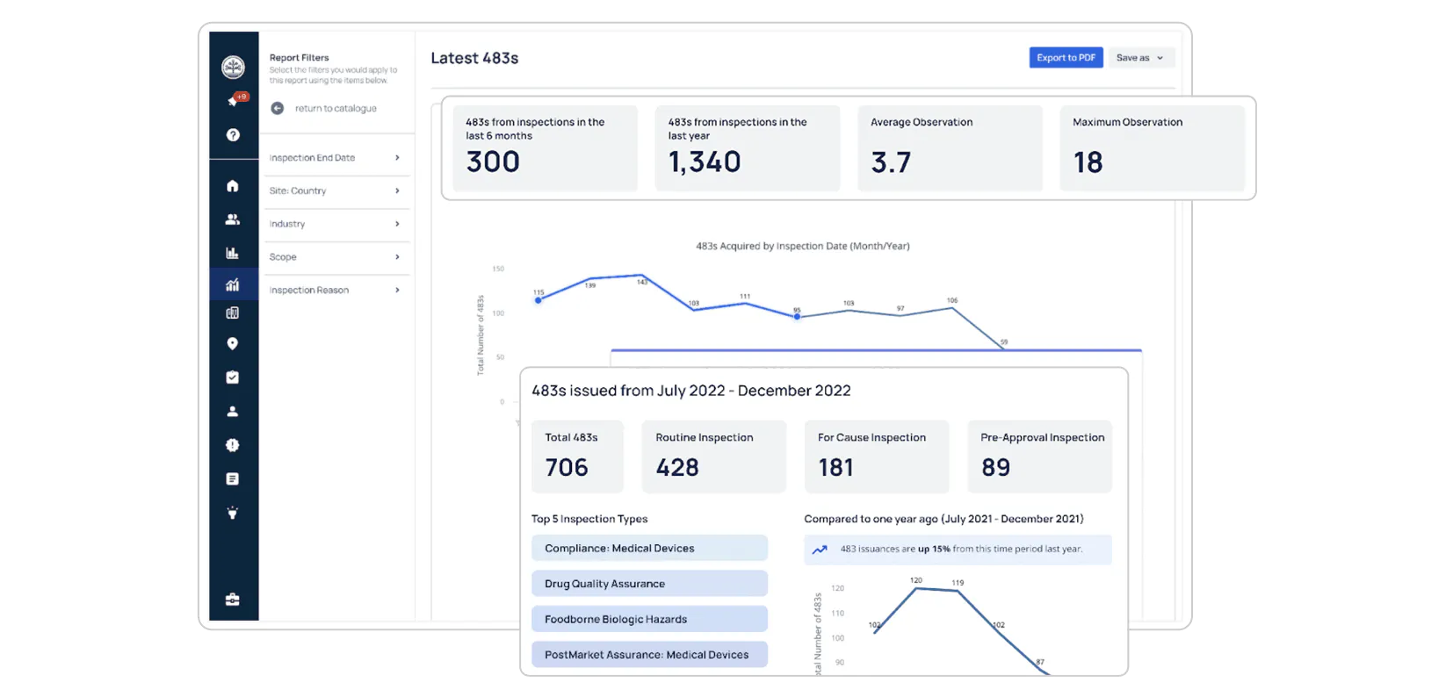This screenshot has width=1453, height=697.
Task: Click the Average Observation 3.7 card
Action: 950,148
